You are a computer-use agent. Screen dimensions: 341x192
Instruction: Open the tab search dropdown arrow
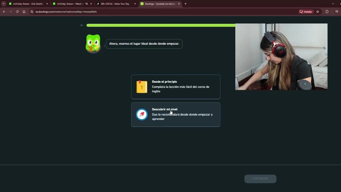pos(3,4)
